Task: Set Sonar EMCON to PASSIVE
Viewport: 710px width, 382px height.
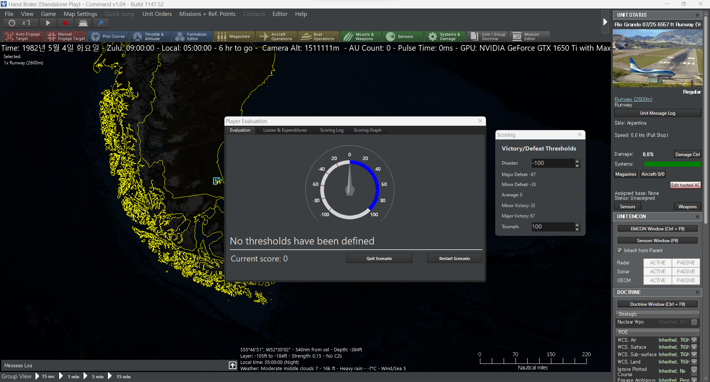Action: coord(686,271)
